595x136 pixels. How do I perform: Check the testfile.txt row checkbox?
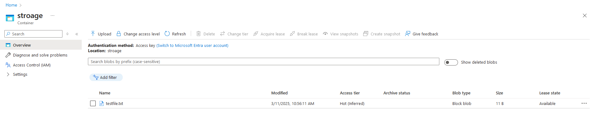click(x=93, y=103)
